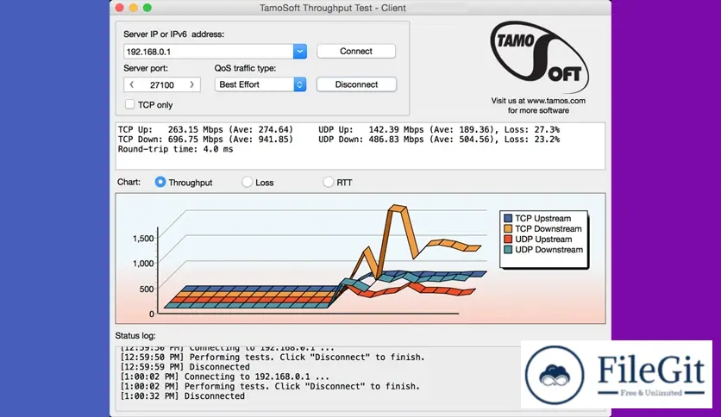Open the QoS traffic type Best Effort dropdown

pos(260,84)
